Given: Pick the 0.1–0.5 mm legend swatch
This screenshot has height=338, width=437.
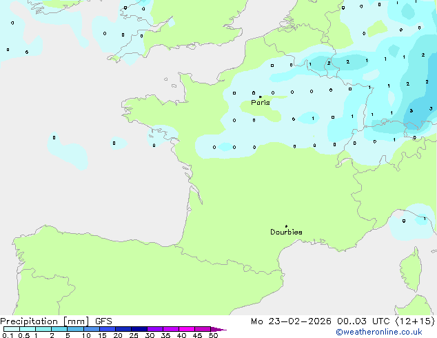Looking at the screenshot, I should [12, 329].
